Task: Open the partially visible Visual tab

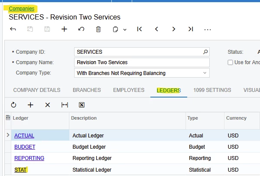Action: [x=251, y=90]
